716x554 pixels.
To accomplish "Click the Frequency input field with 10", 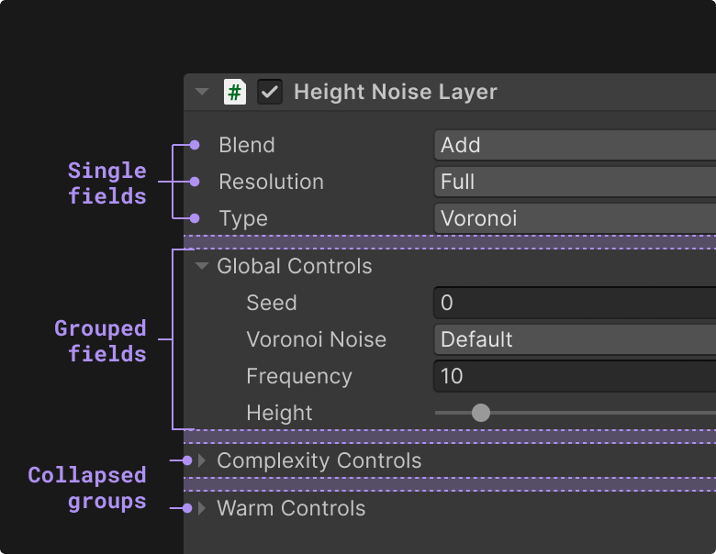I will point(575,376).
